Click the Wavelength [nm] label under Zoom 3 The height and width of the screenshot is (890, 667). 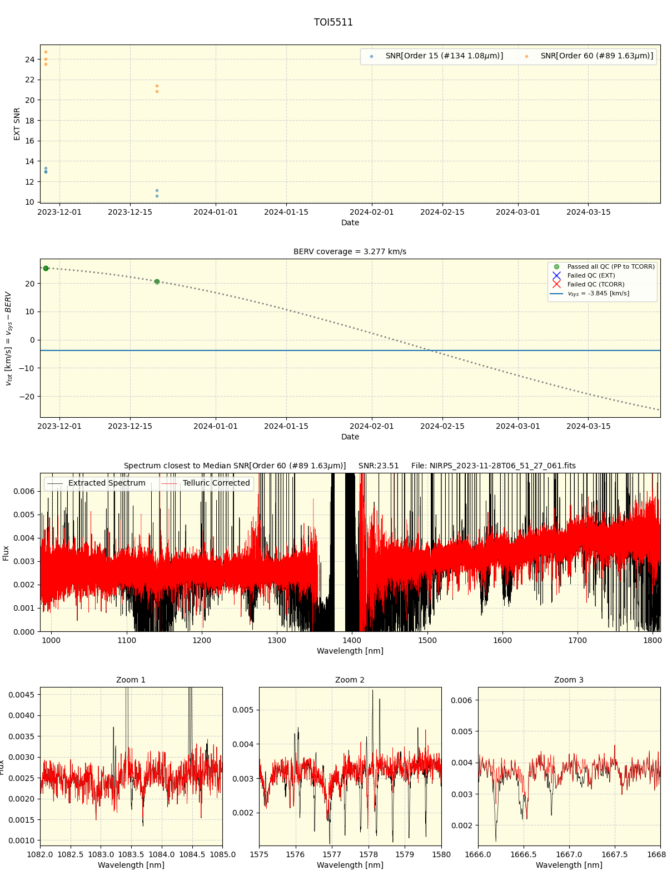569,865
